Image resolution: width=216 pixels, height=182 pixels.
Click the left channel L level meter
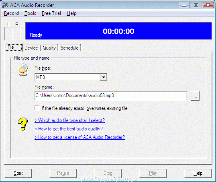pos(8,33)
